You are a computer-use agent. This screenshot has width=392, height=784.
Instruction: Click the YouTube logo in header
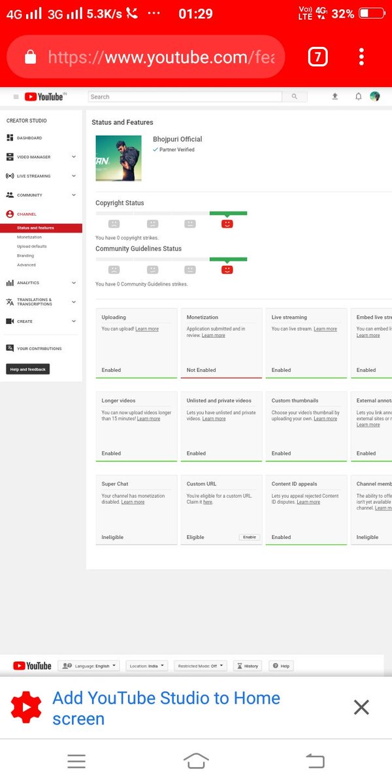(x=44, y=97)
